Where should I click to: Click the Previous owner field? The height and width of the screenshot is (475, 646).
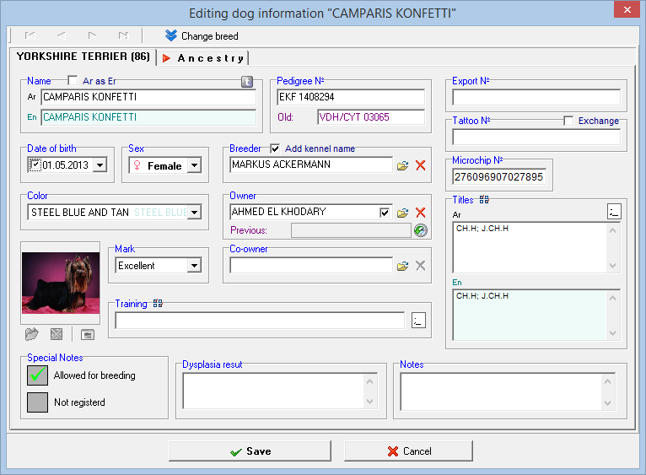[351, 230]
